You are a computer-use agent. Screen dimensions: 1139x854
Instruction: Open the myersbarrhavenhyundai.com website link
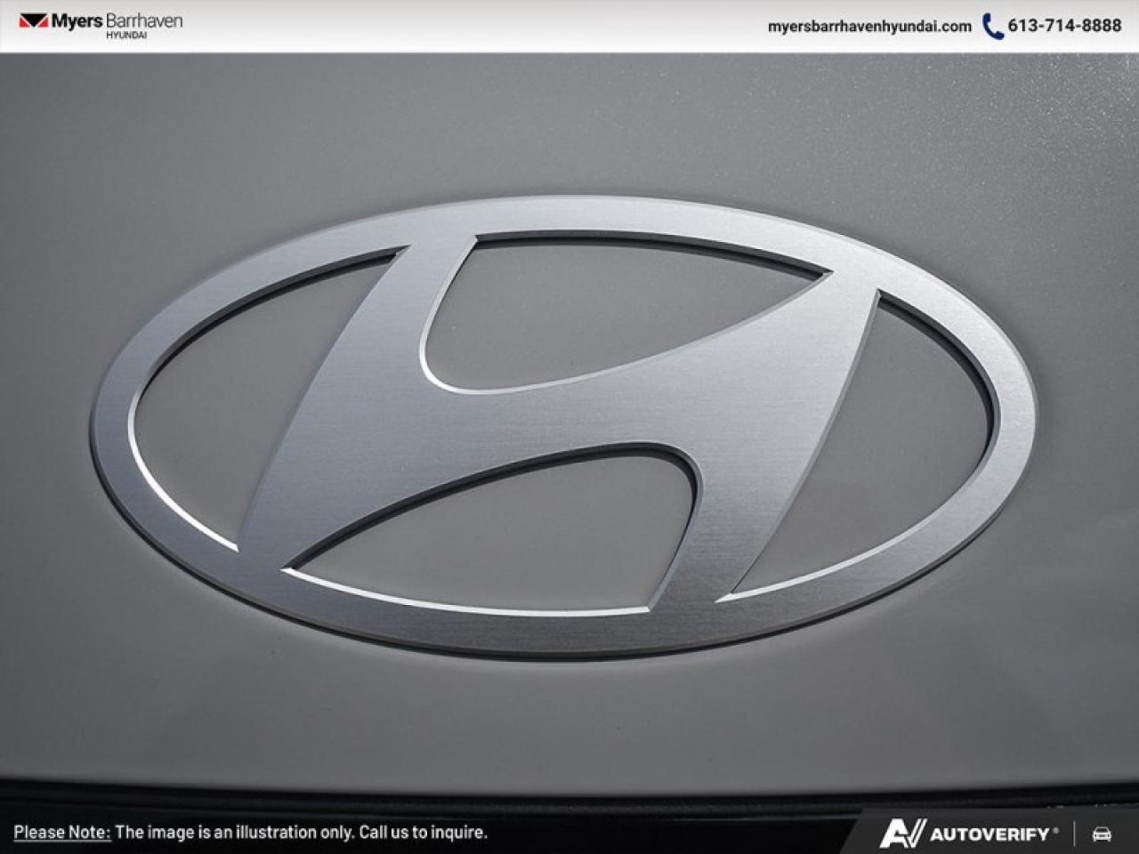pos(869,26)
